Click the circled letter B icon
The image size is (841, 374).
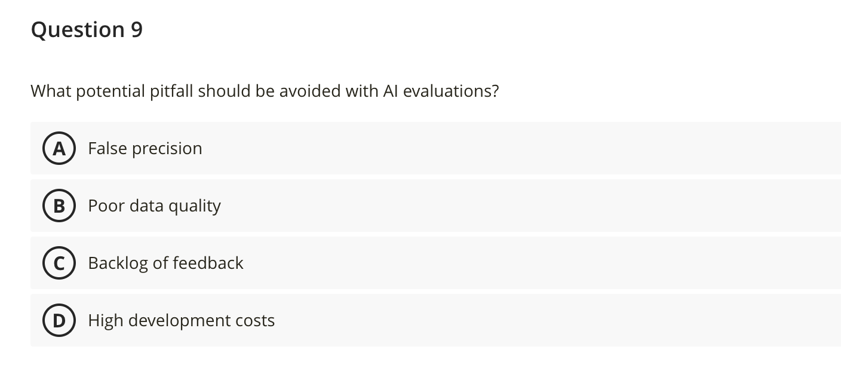pyautogui.click(x=59, y=206)
